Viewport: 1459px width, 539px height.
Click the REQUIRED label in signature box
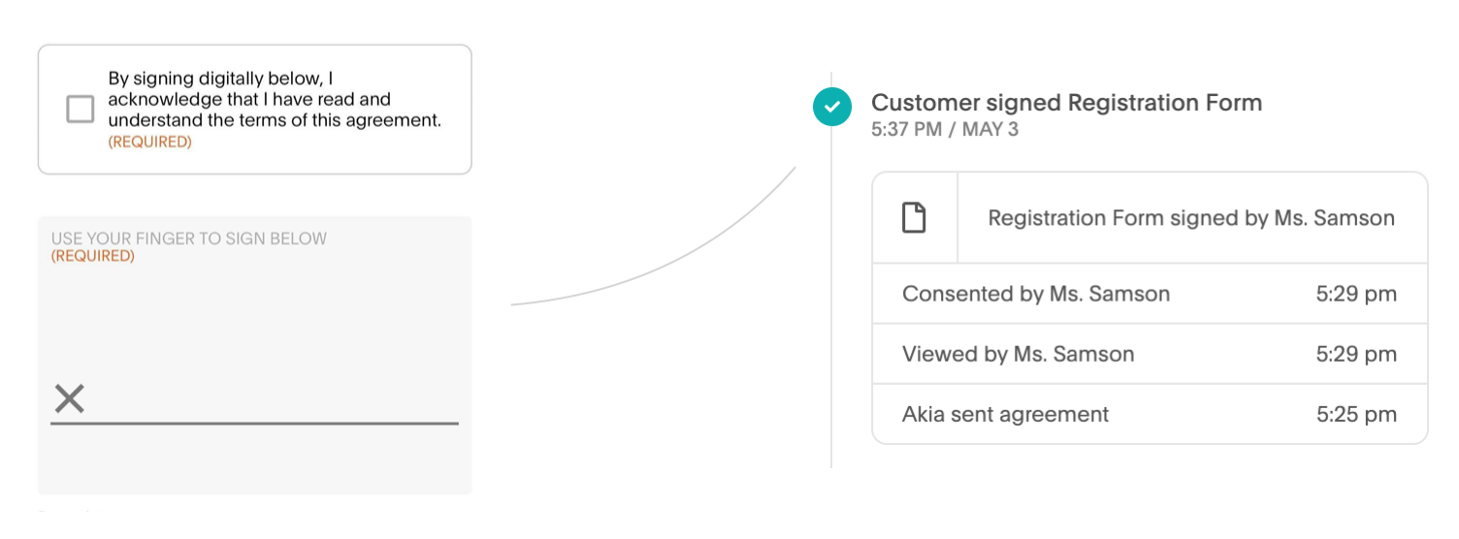tap(92, 256)
